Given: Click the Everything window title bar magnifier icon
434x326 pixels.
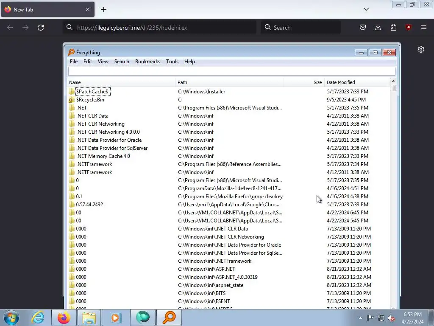Looking at the screenshot, I should (x=71, y=52).
